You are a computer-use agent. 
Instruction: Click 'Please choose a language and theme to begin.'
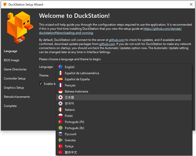70,59
